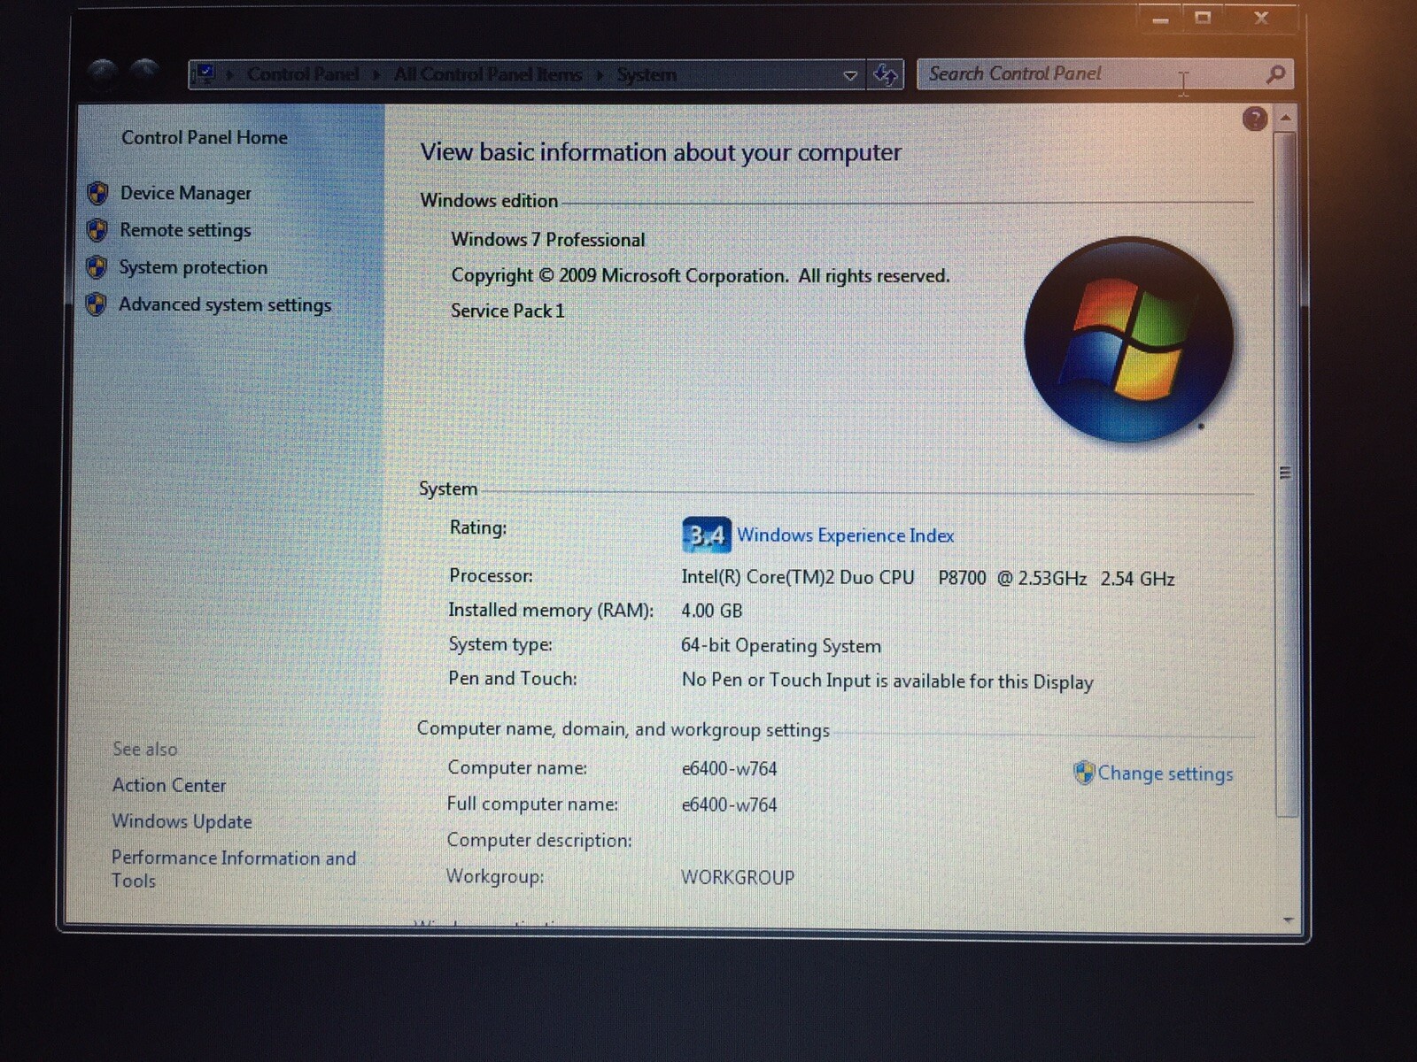Open the address bar history dropdown
Screen dimensions: 1417x1062
click(850, 75)
